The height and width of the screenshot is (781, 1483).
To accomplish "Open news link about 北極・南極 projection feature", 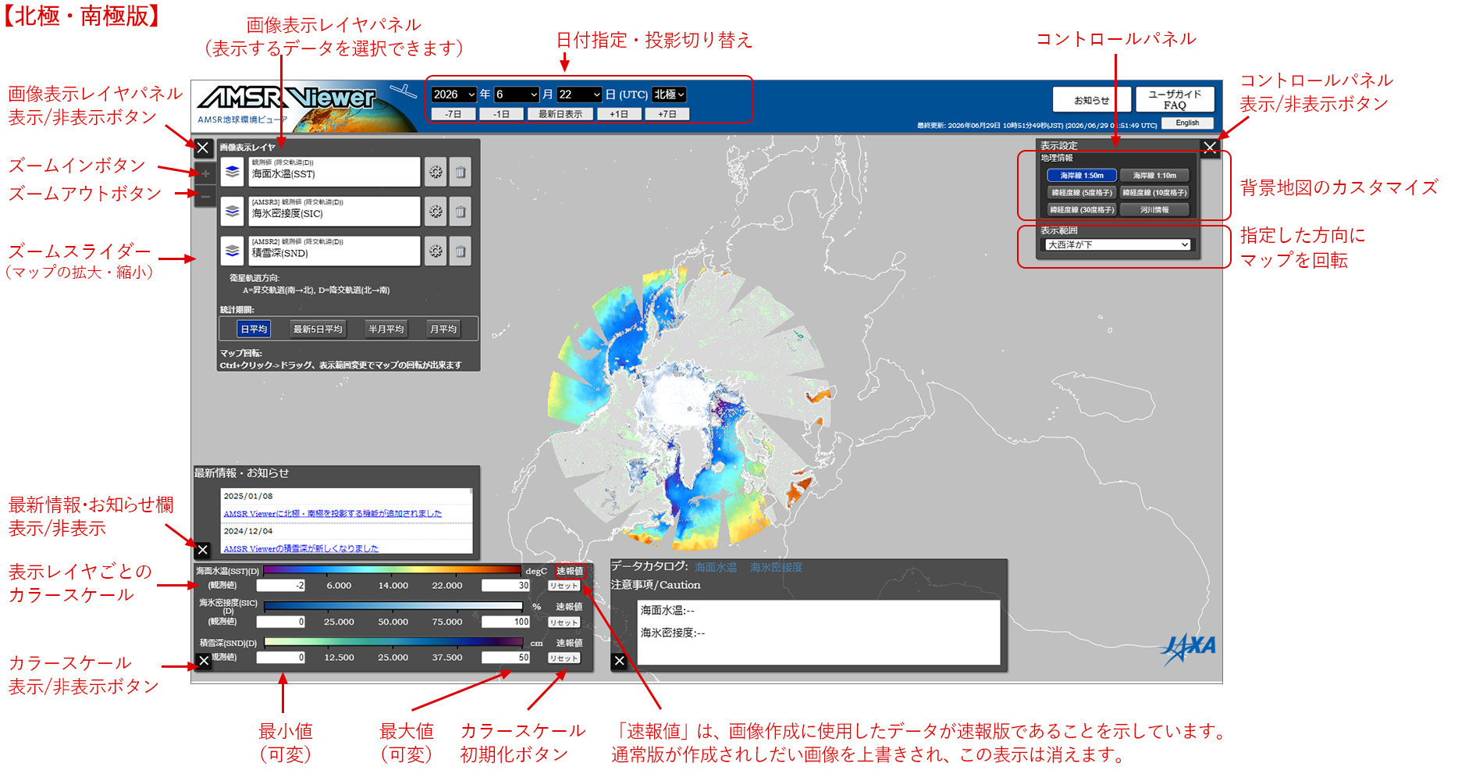I will (333, 513).
